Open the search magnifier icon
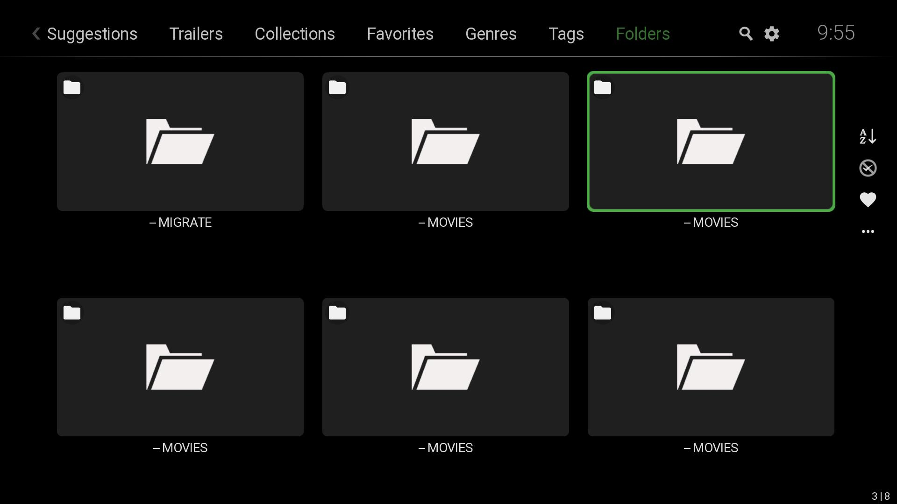897x504 pixels. pyautogui.click(x=746, y=34)
